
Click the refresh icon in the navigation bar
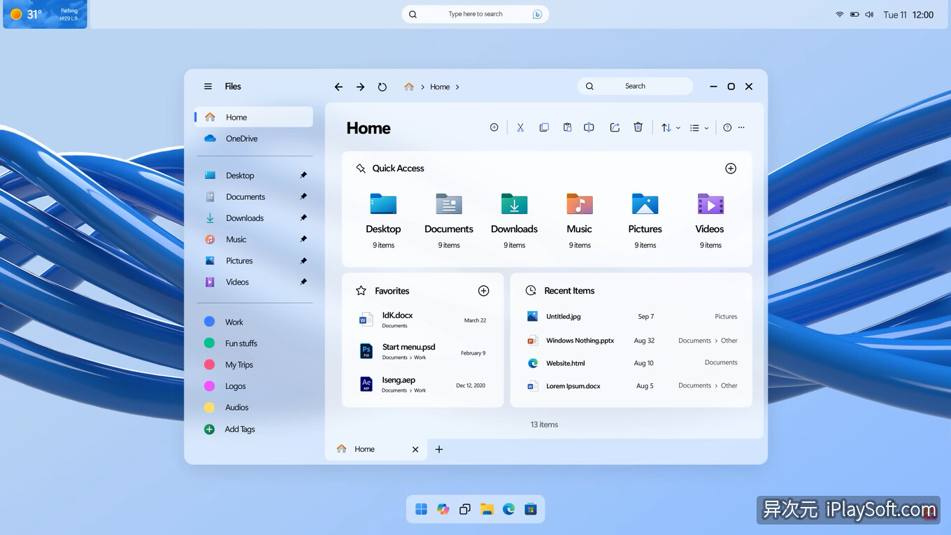coord(382,86)
